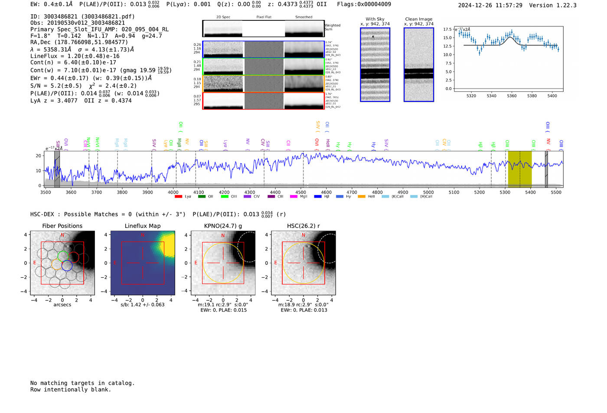Click the Obs: 20190530v012 line
Viewport: 607px width, 413px height.
point(78,23)
